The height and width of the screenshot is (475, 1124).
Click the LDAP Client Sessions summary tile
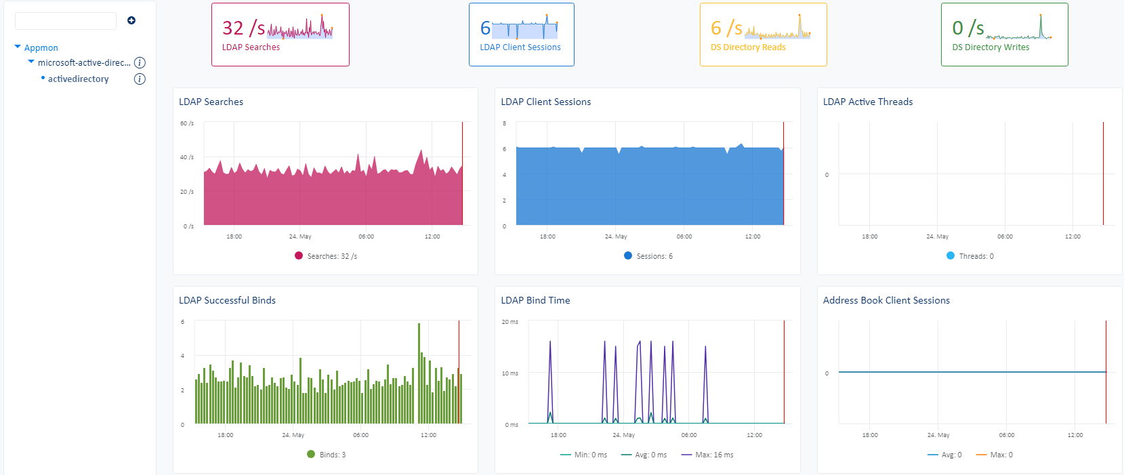(521, 35)
